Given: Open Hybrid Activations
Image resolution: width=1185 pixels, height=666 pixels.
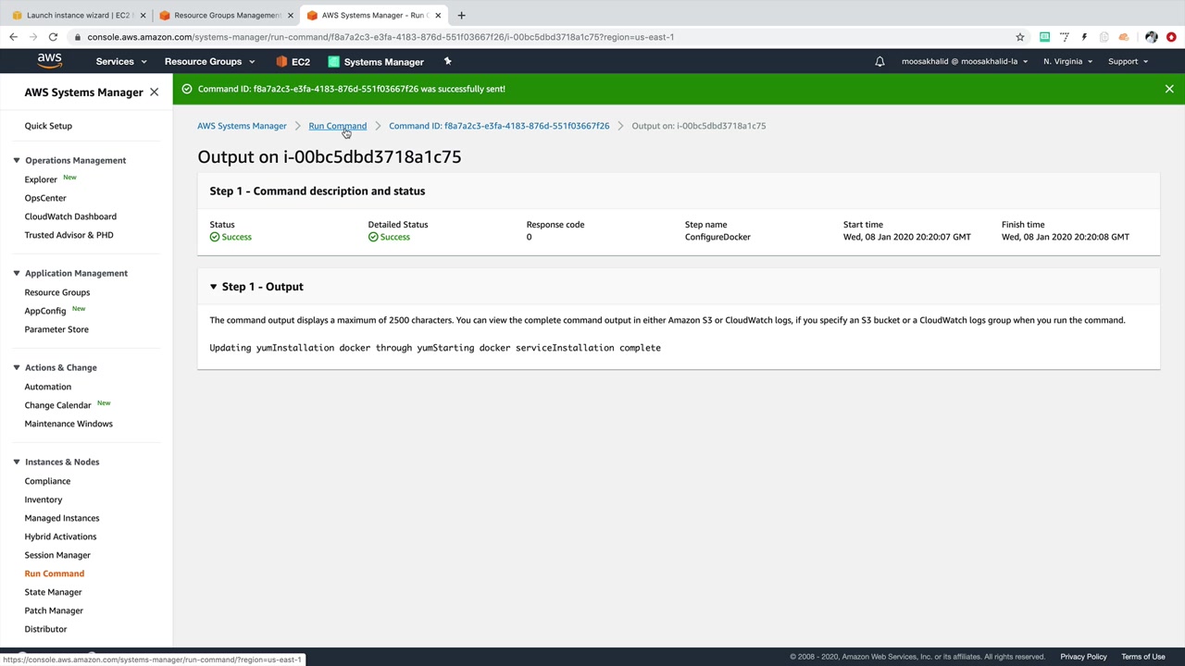Looking at the screenshot, I should pyautogui.click(x=60, y=536).
